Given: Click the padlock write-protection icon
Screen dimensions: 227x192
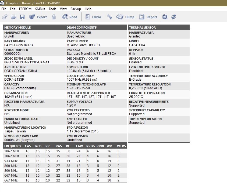Looking at the screenshot, I should (x=54, y=17).
